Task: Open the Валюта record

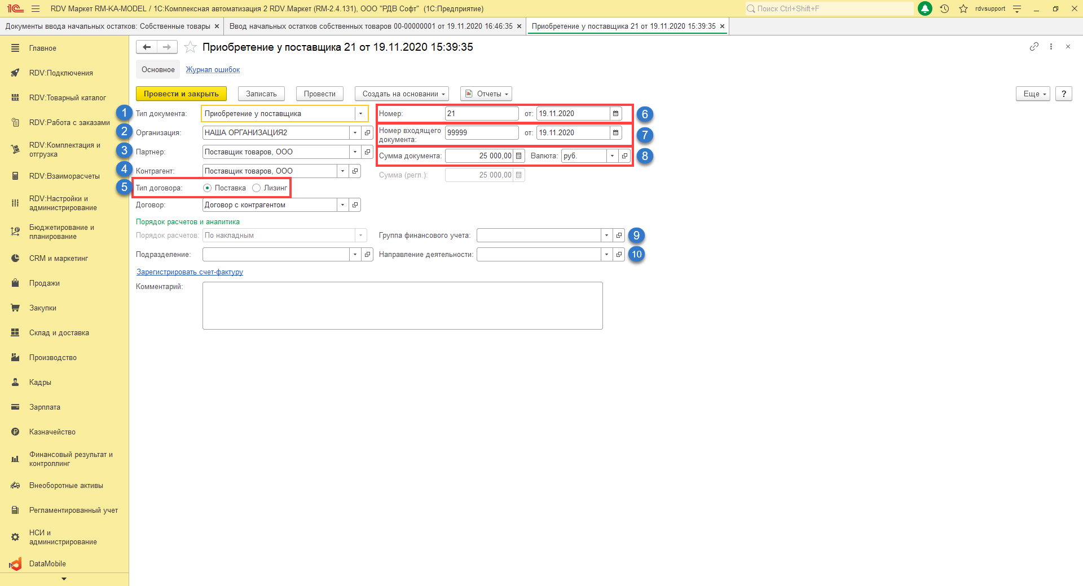Action: click(x=624, y=156)
